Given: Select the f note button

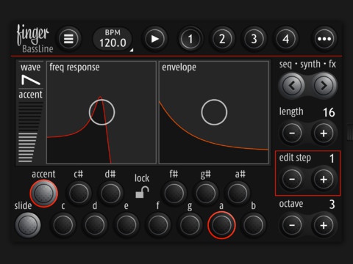Looking at the screenshot, I should [x=158, y=225].
